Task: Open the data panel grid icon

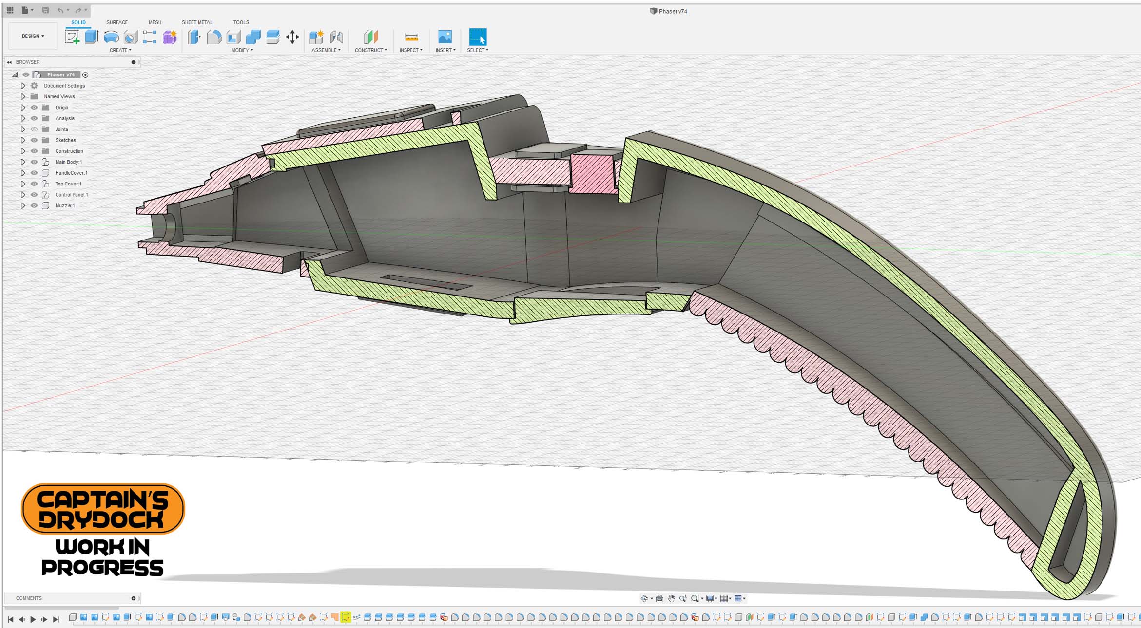Action: 10,10
